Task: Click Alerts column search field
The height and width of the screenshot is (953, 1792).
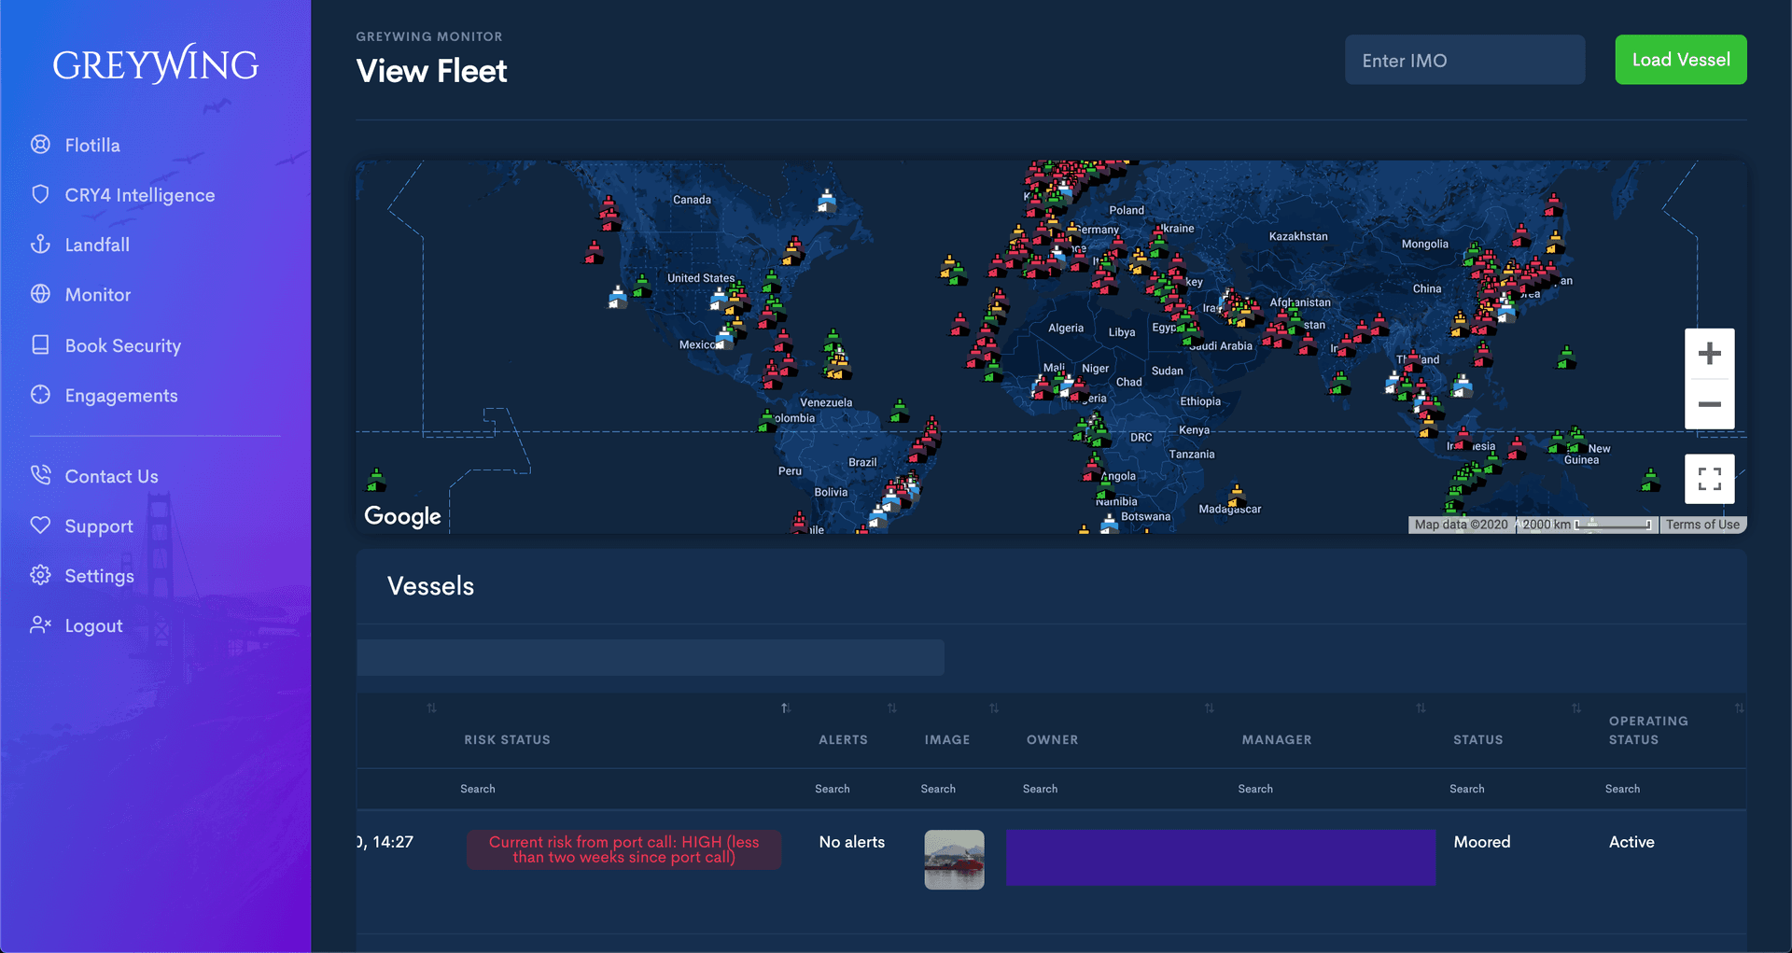Action: (x=852, y=789)
